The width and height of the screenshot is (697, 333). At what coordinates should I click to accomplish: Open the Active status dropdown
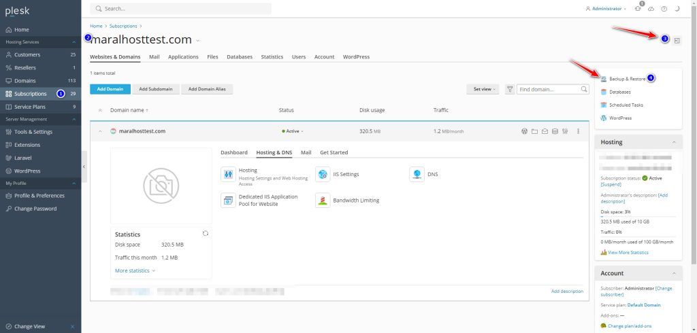pyautogui.click(x=293, y=131)
